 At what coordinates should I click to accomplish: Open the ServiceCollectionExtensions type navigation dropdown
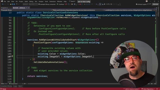(78, 10)
